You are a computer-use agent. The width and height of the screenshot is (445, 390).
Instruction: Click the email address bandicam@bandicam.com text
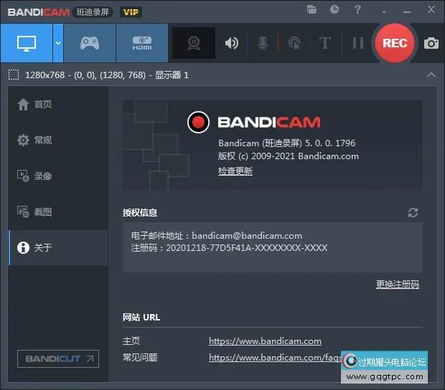coord(247,236)
